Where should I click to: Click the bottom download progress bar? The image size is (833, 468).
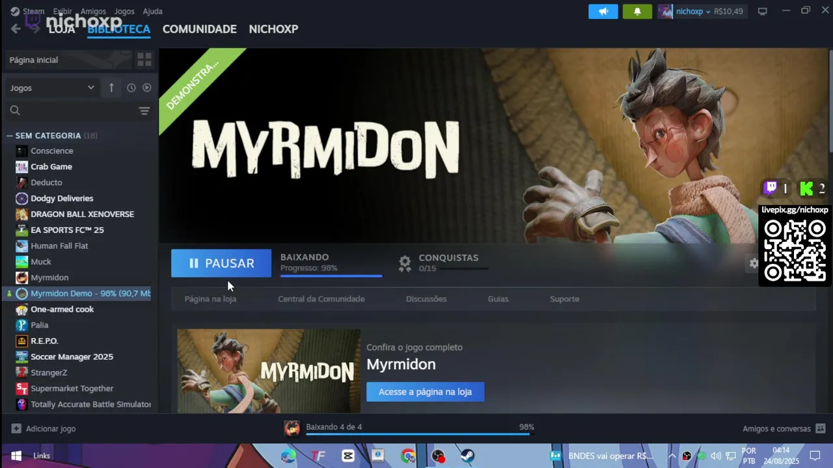tap(420, 434)
